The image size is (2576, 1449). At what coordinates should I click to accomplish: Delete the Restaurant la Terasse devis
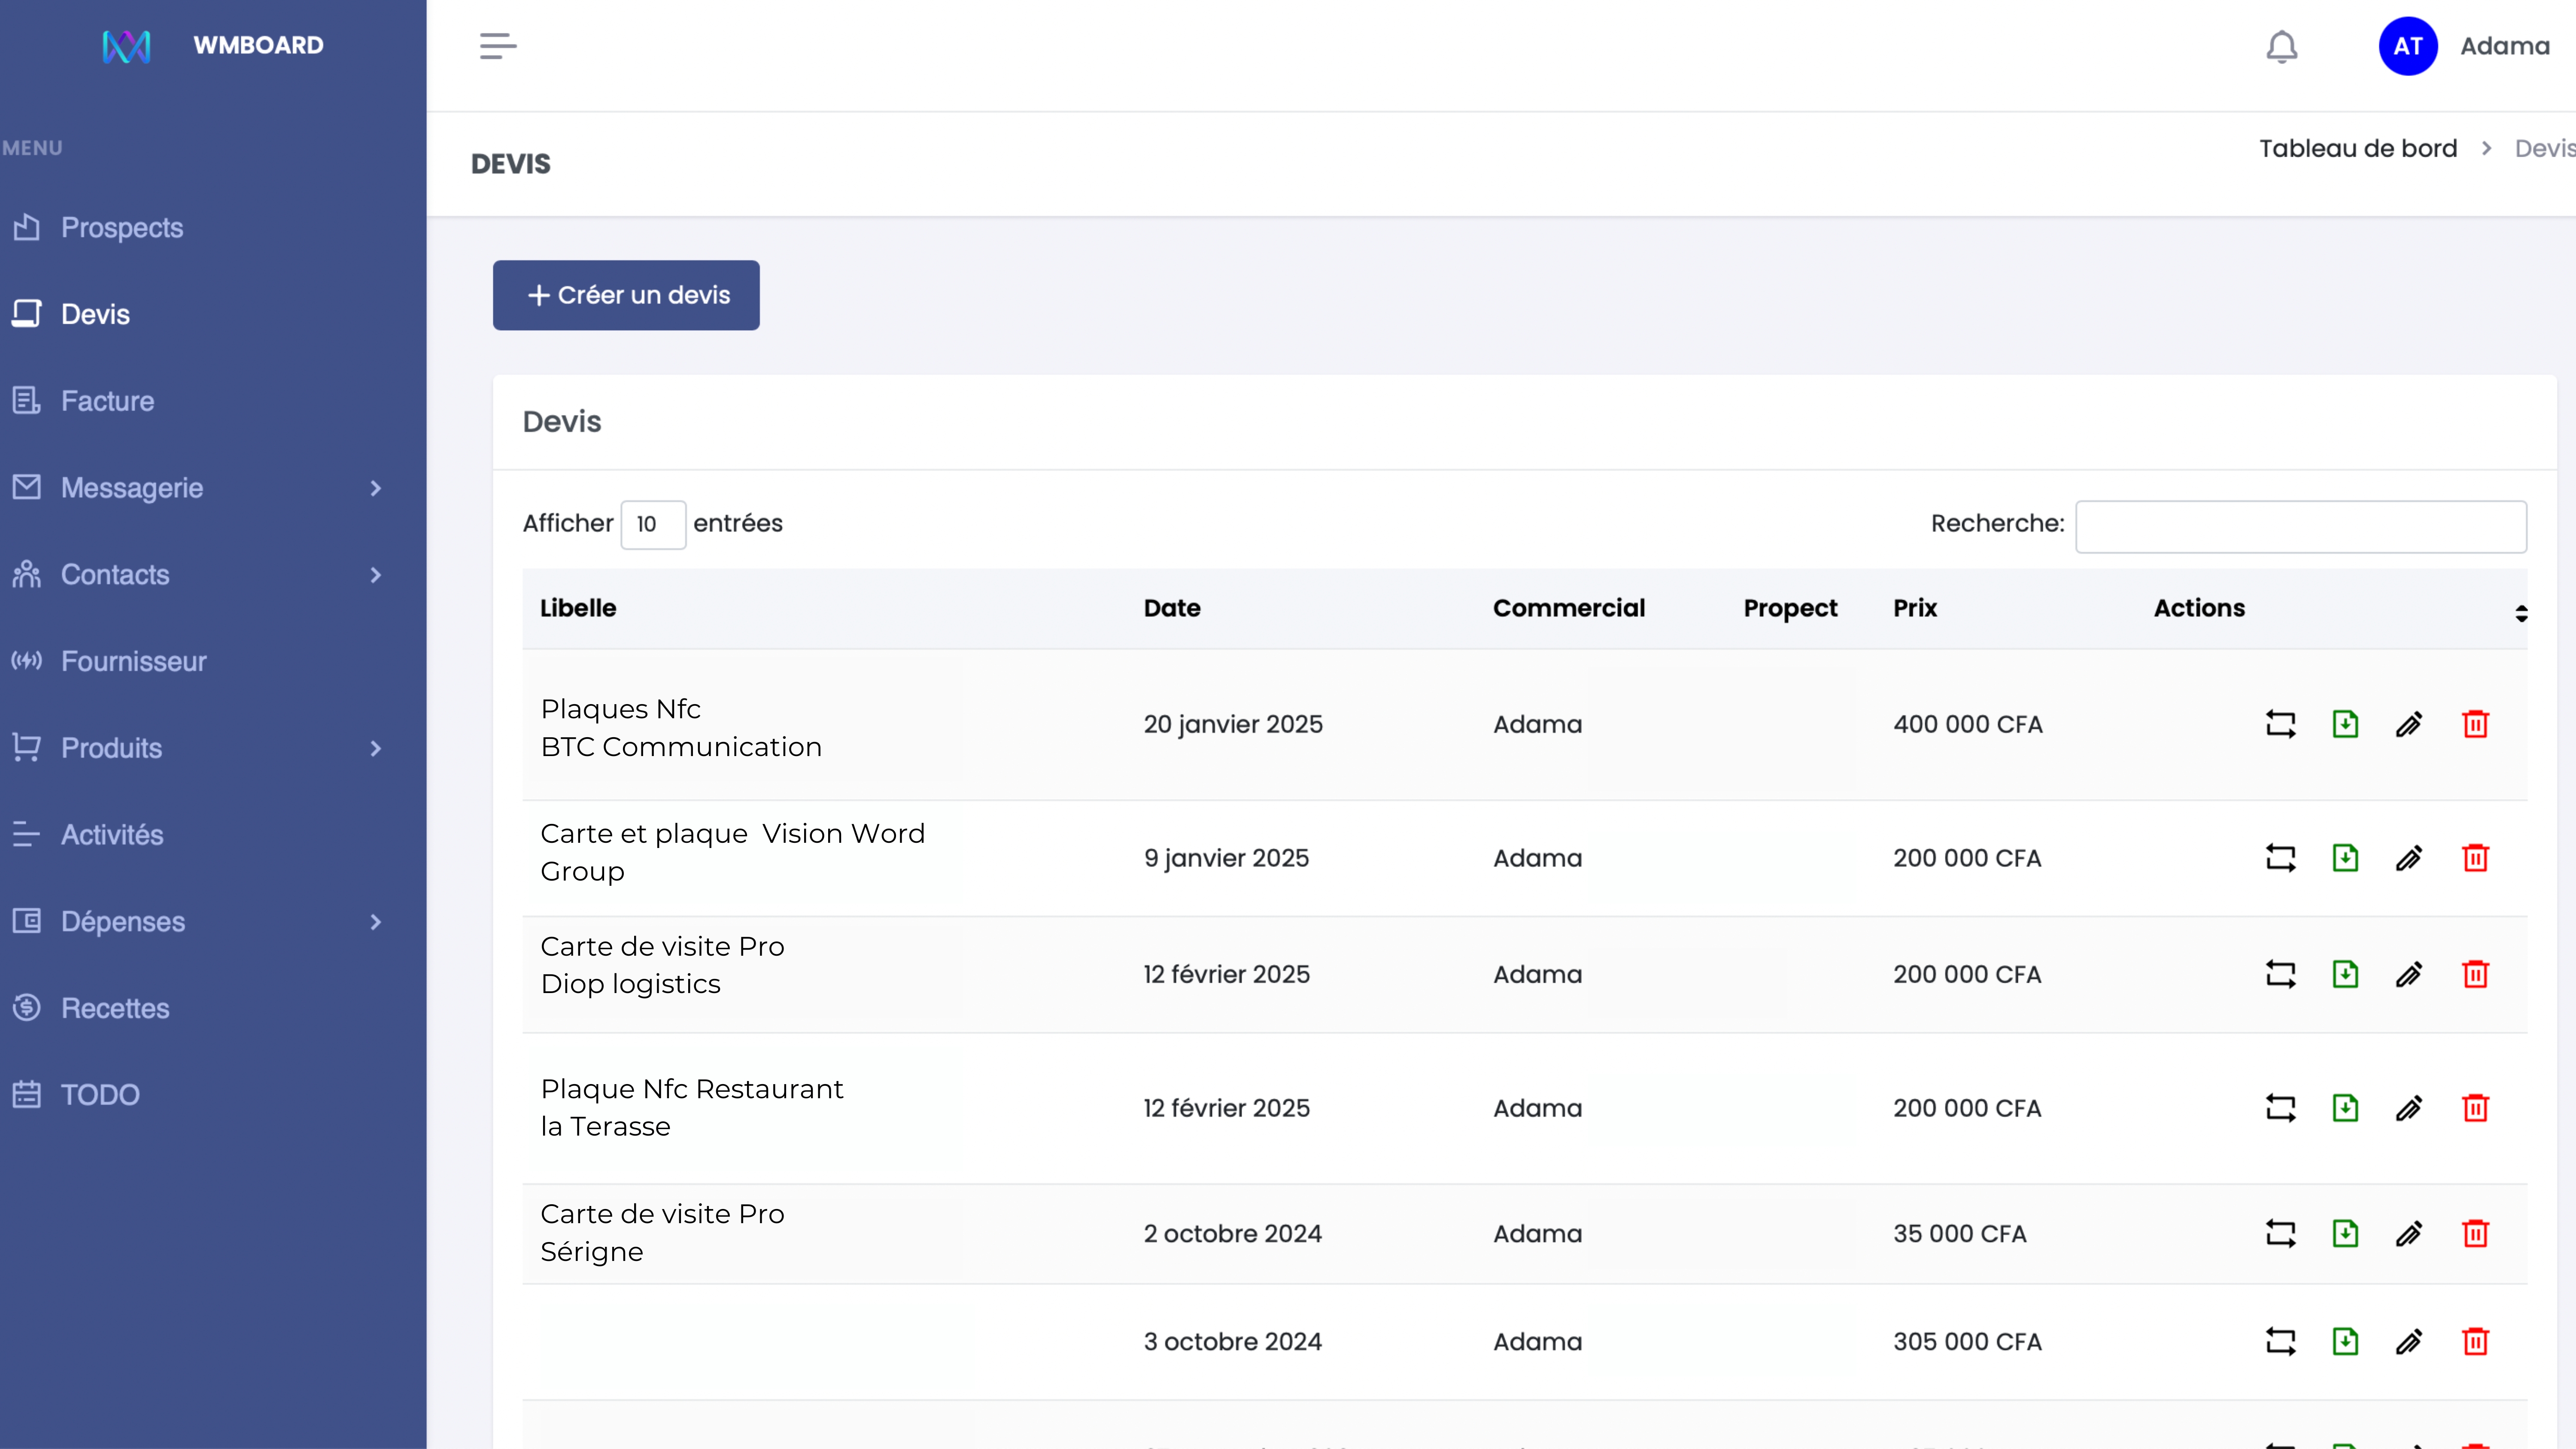coord(2475,1108)
